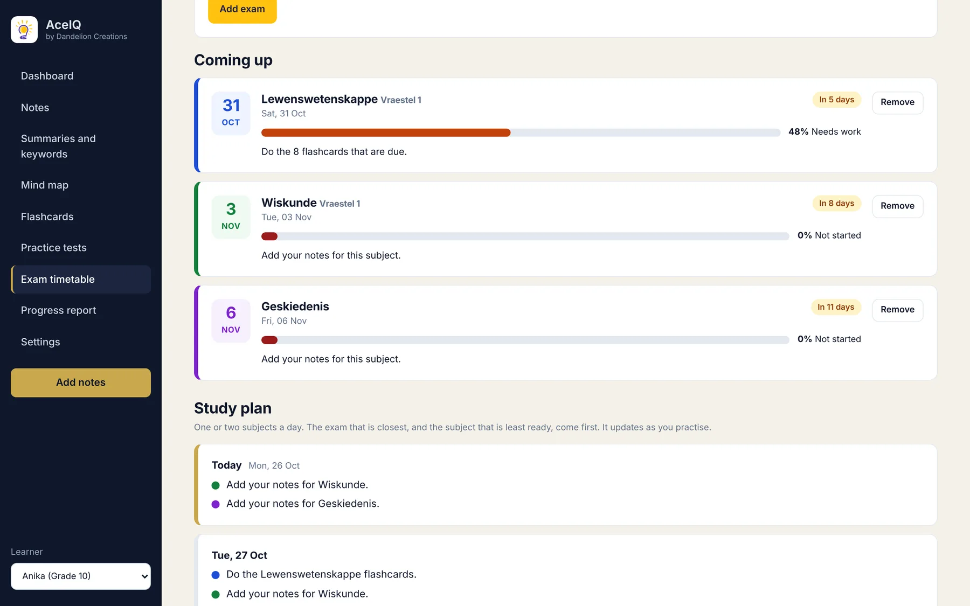Click the 31 Oct date badge
Image resolution: width=970 pixels, height=606 pixels.
231,113
